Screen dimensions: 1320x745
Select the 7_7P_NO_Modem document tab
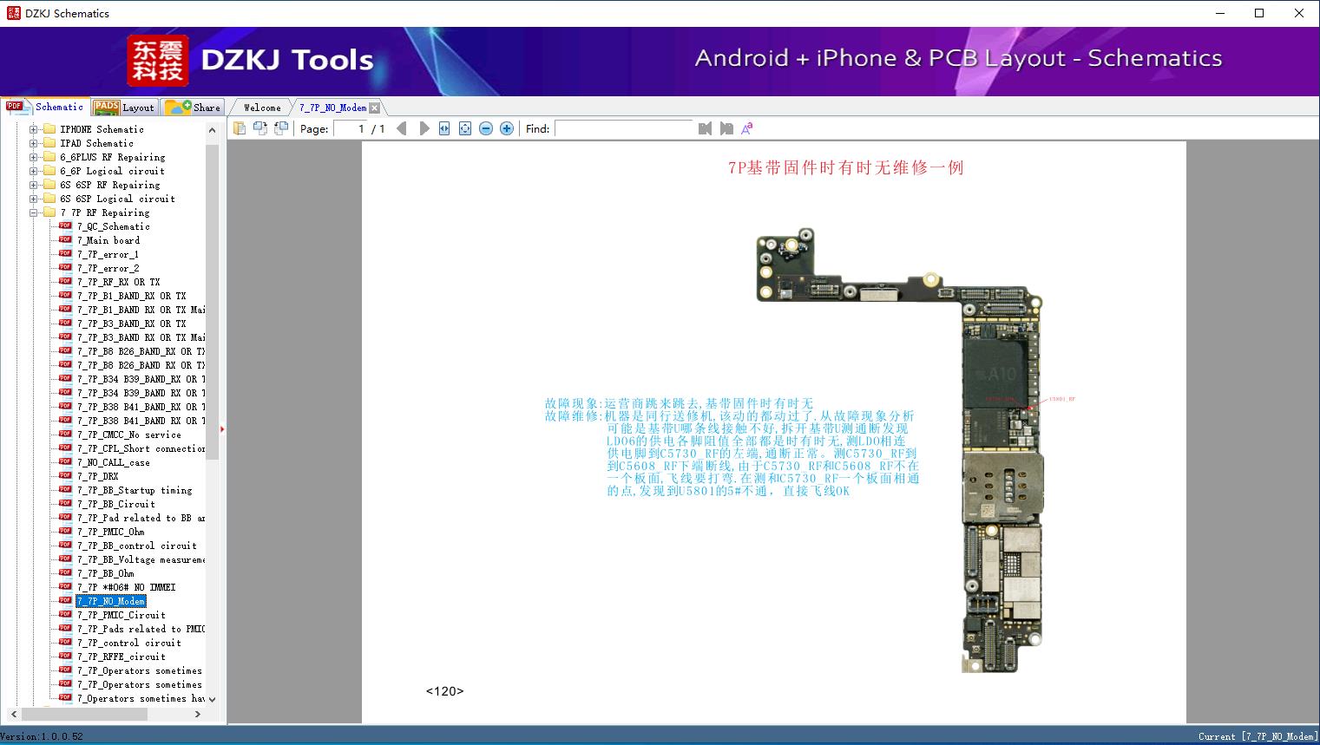click(333, 108)
